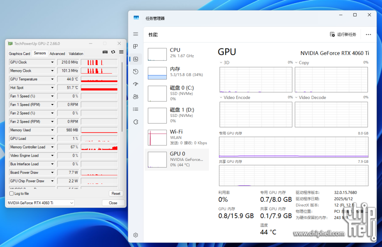Open the Fan 1 Speed (%) dropdown
The height and width of the screenshot is (247, 382).
(52, 96)
